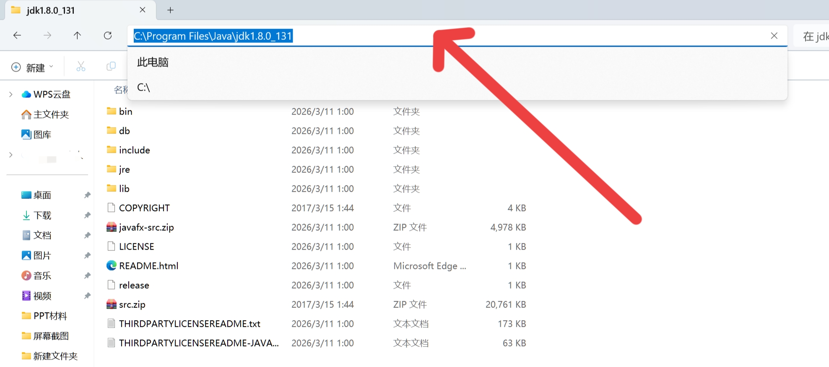The width and height of the screenshot is (829, 367).
Task: Go up one folder level
Action: (77, 36)
